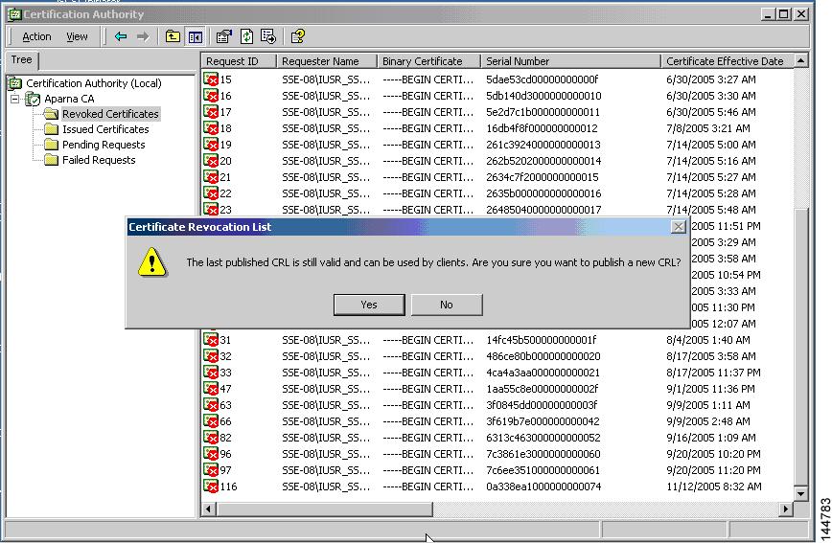The height and width of the screenshot is (543, 832).
Task: Open the Help toolbar icon
Action: 298,36
